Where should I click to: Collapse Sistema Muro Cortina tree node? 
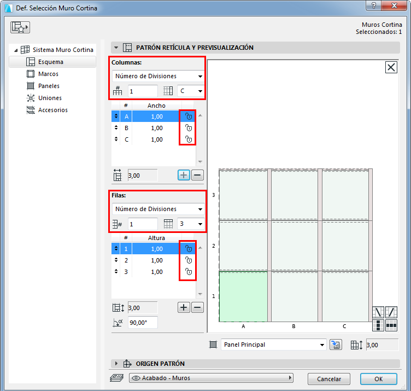(x=16, y=50)
